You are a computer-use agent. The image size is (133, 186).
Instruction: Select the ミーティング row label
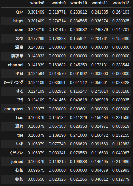[13, 83]
